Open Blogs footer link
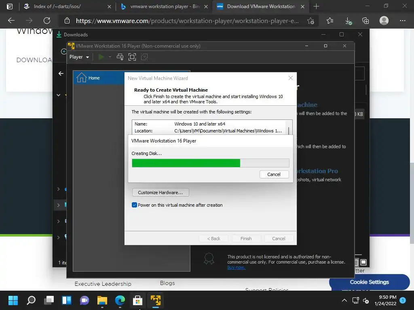The height and width of the screenshot is (310, 414). (x=167, y=283)
